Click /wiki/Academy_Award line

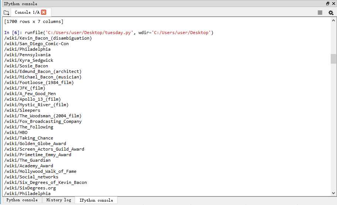coord(28,166)
